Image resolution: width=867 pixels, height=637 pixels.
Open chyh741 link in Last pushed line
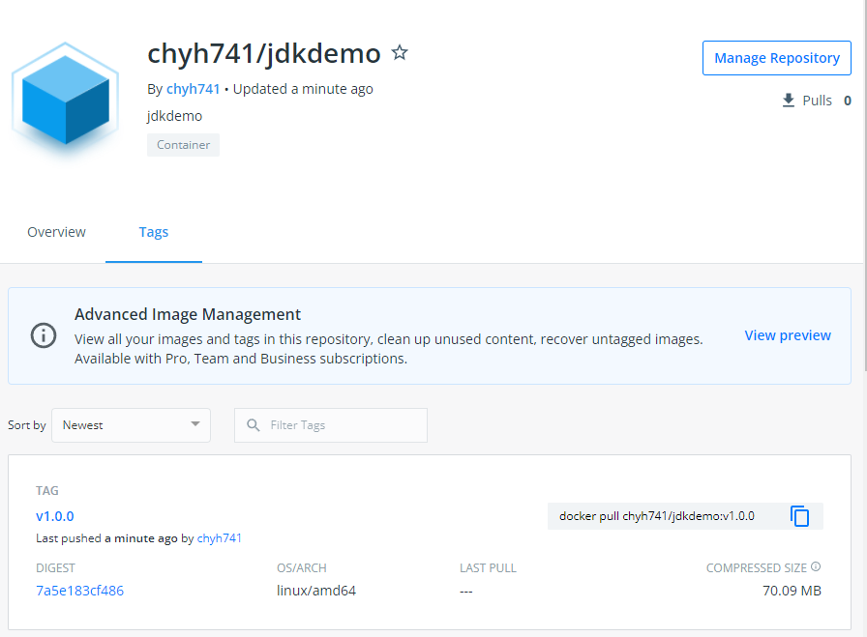[220, 538]
